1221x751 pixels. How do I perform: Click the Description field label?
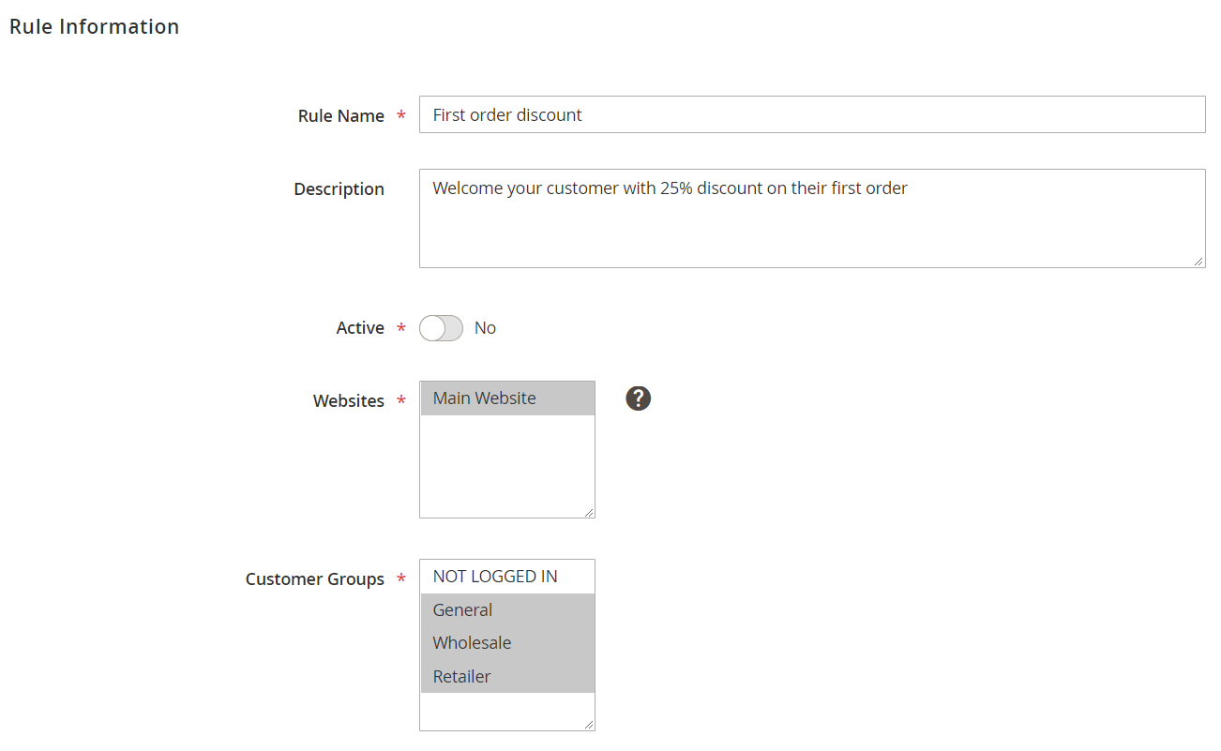pos(339,189)
